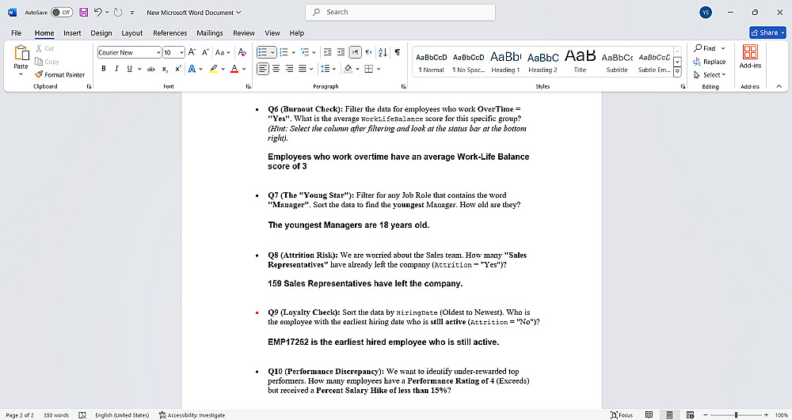Open the font name dropdown
Viewport: 792px width, 420px height.
pos(158,52)
